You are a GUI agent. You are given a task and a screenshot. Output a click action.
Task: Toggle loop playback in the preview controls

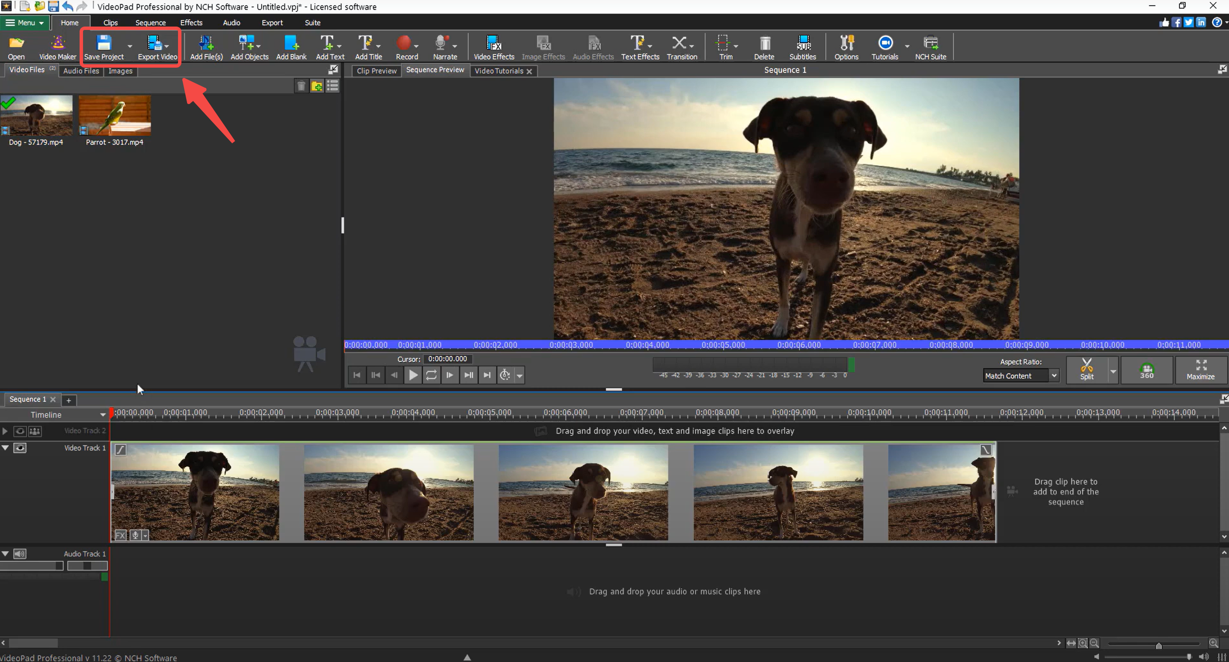[431, 375]
